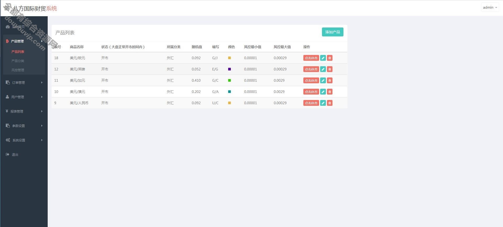The height and width of the screenshot is (227, 503).
Task: Click random value 0.202 in table
Action: coord(196,92)
